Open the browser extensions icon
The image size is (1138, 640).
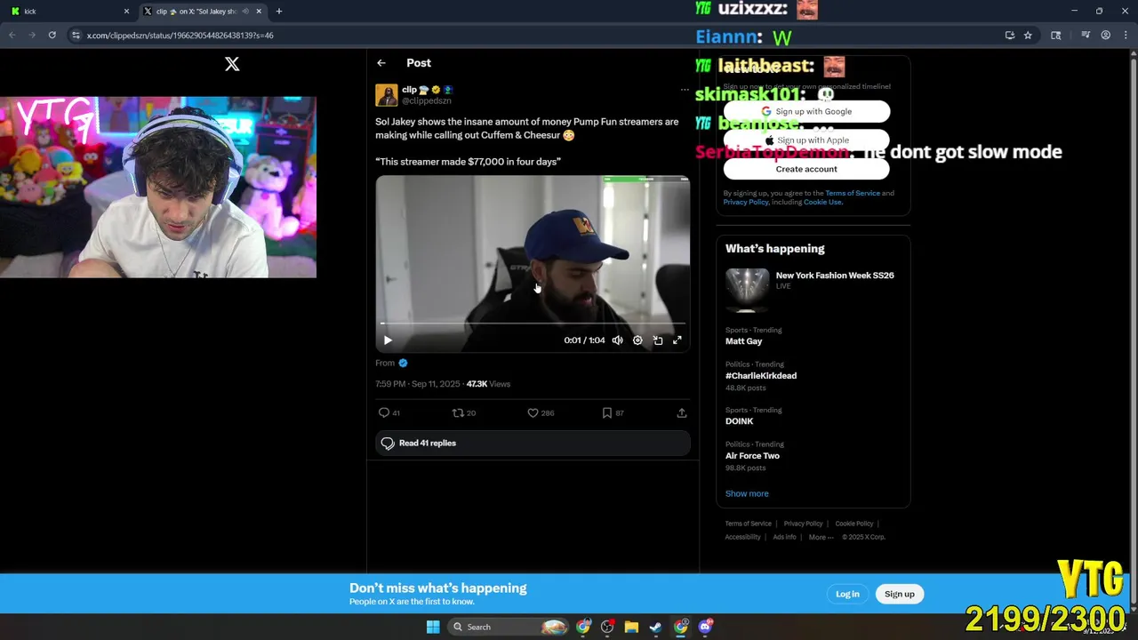1056,36
